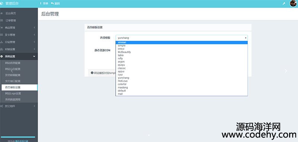Click the list icon for 订单管理
298x142 pixels.
click(1, 20)
